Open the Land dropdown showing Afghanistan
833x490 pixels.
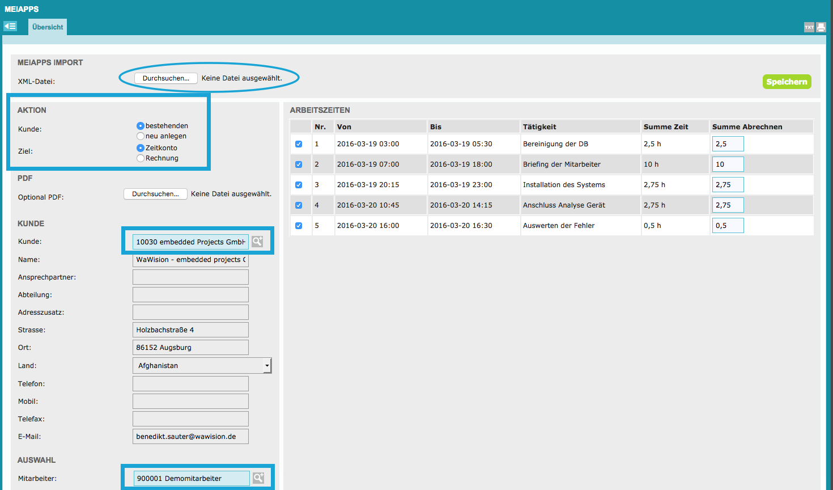tap(202, 366)
